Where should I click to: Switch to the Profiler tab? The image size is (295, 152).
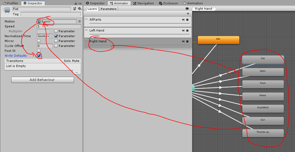[11, 3]
